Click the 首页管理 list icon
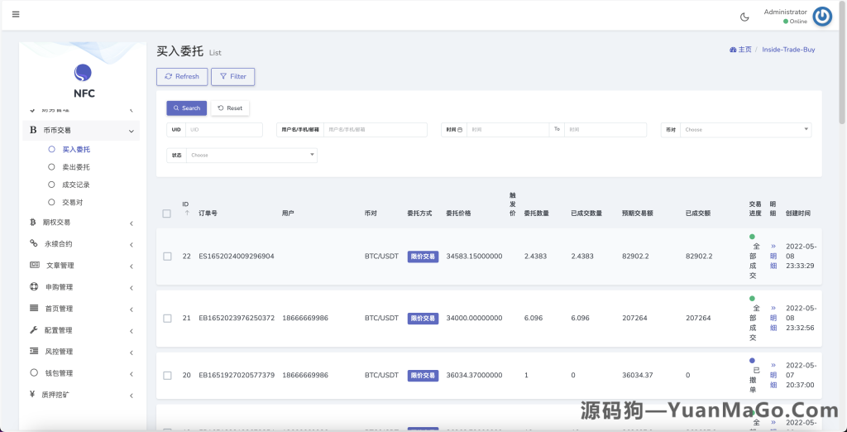The height and width of the screenshot is (432, 847). click(33, 308)
